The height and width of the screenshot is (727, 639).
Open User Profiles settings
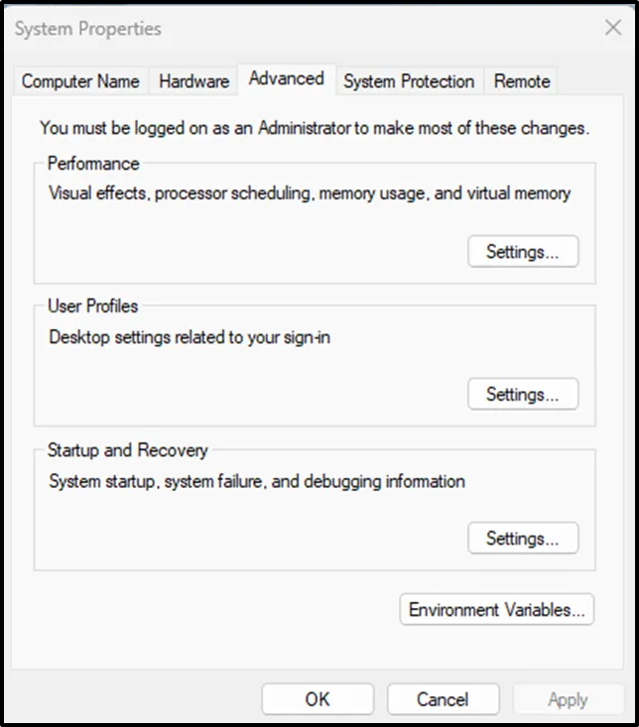point(522,395)
